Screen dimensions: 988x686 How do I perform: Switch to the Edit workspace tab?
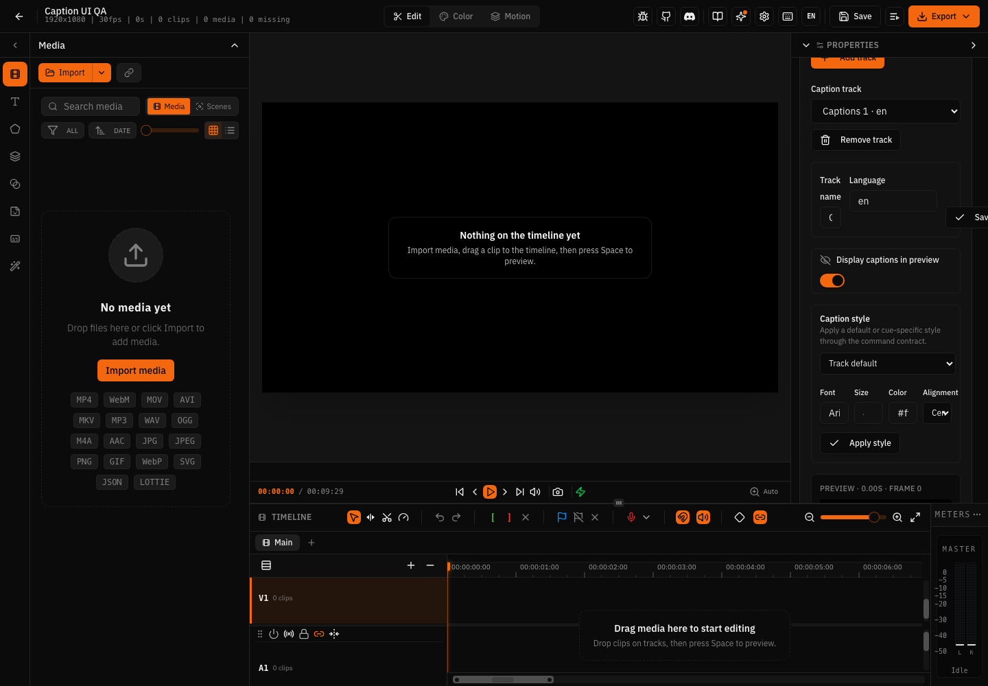coord(408,16)
